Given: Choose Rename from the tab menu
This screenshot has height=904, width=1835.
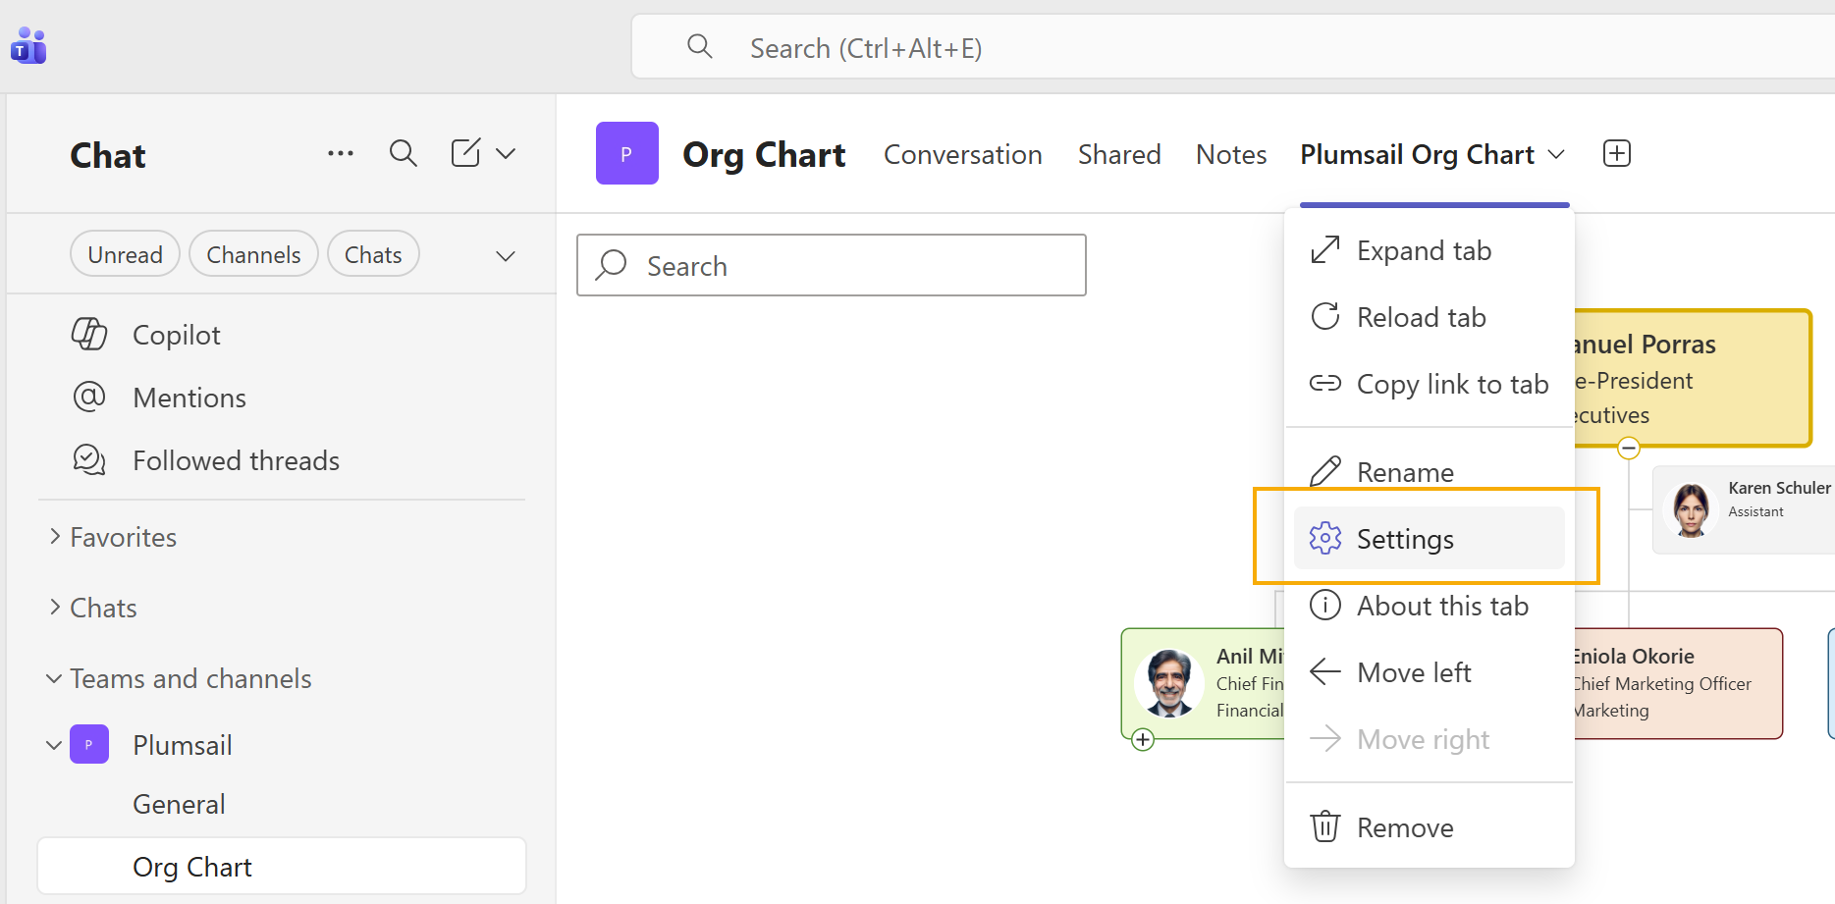Looking at the screenshot, I should [x=1404, y=472].
